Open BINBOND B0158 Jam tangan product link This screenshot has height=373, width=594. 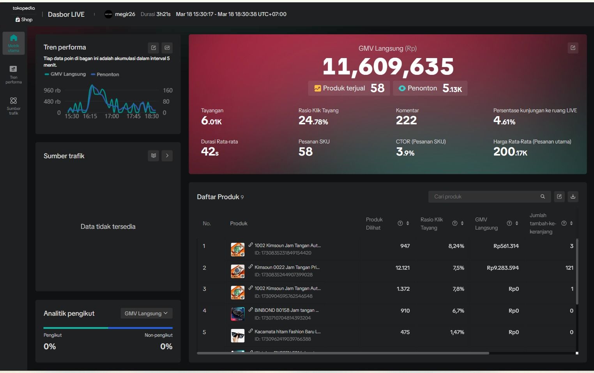click(286, 310)
